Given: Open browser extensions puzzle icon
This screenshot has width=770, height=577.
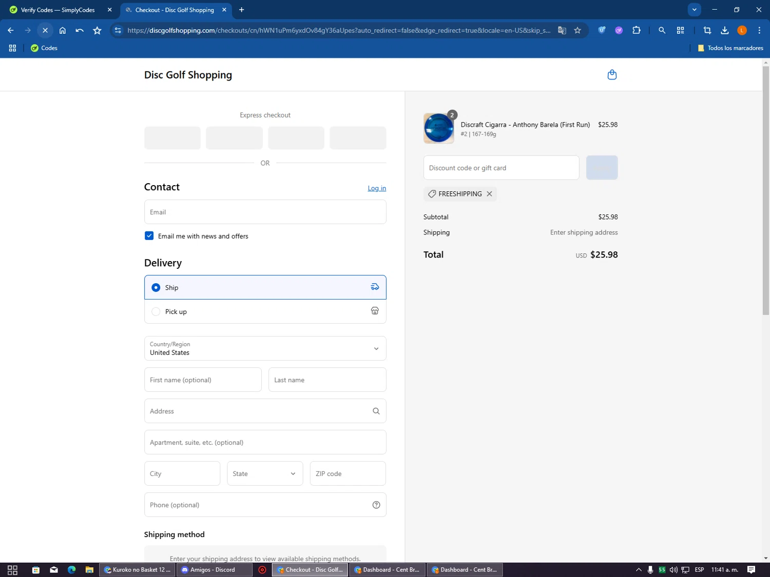Looking at the screenshot, I should 637,30.
